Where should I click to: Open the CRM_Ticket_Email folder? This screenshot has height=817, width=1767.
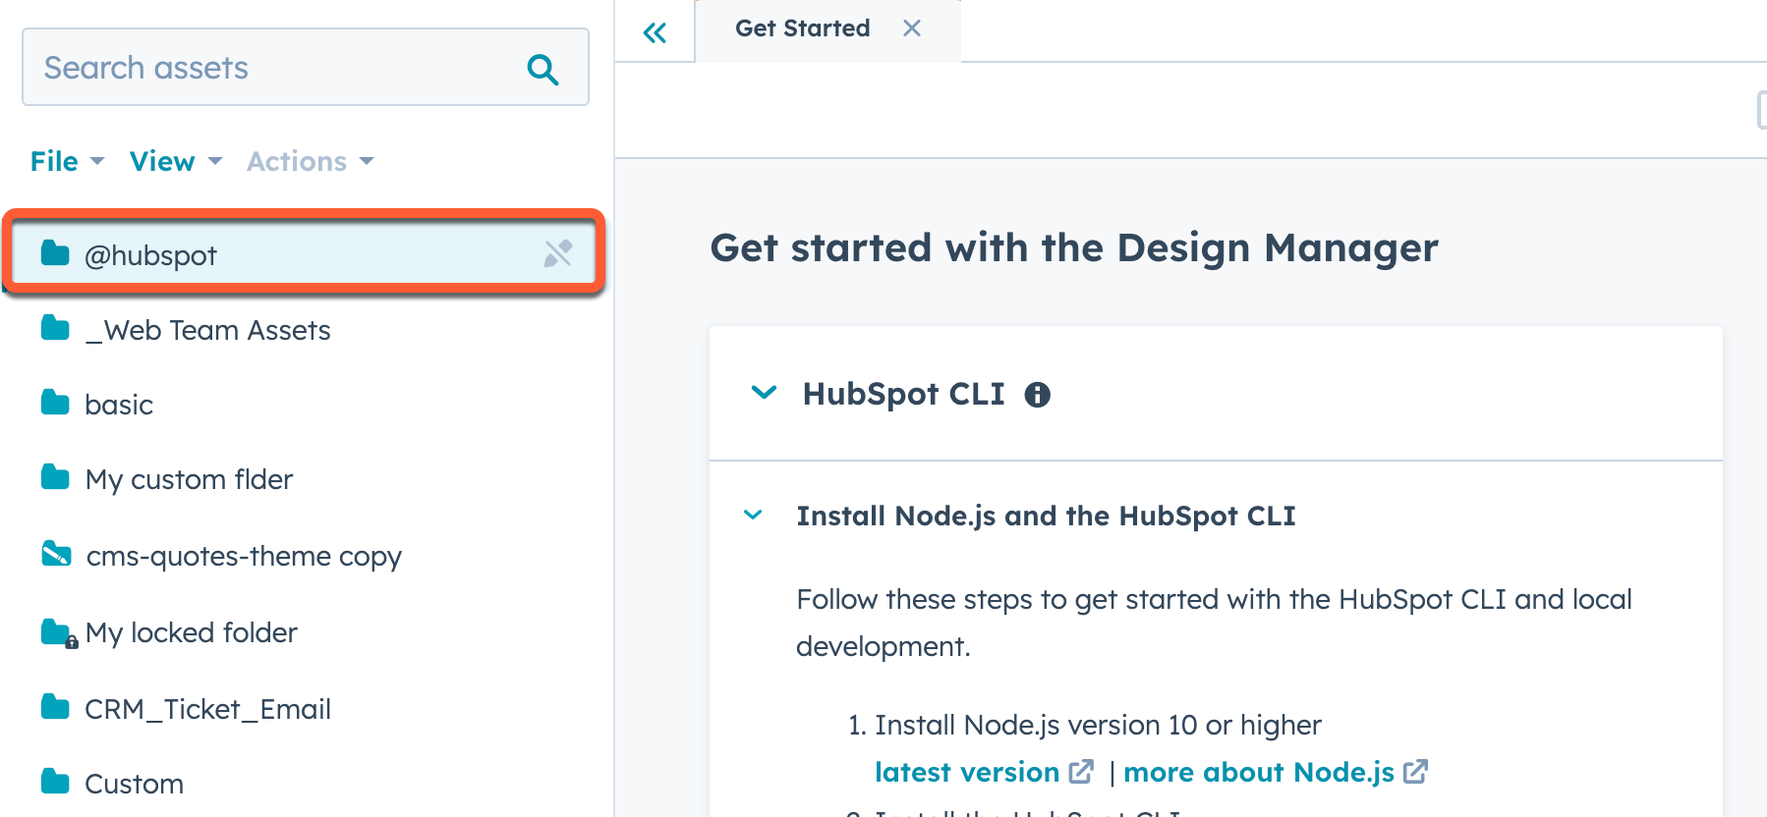pyautogui.click(x=207, y=709)
